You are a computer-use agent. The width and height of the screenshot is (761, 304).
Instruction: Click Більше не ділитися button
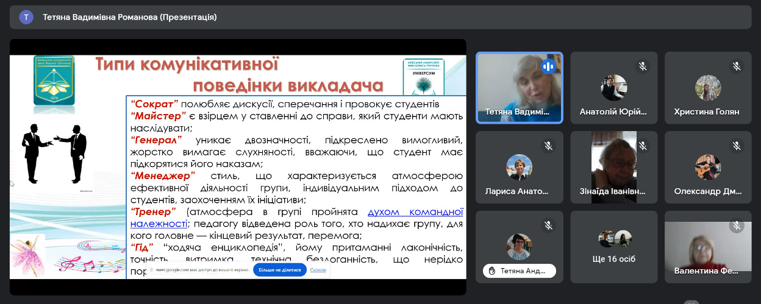pos(279,270)
